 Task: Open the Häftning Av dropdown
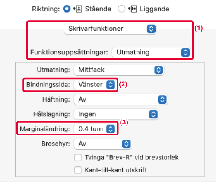(121, 99)
